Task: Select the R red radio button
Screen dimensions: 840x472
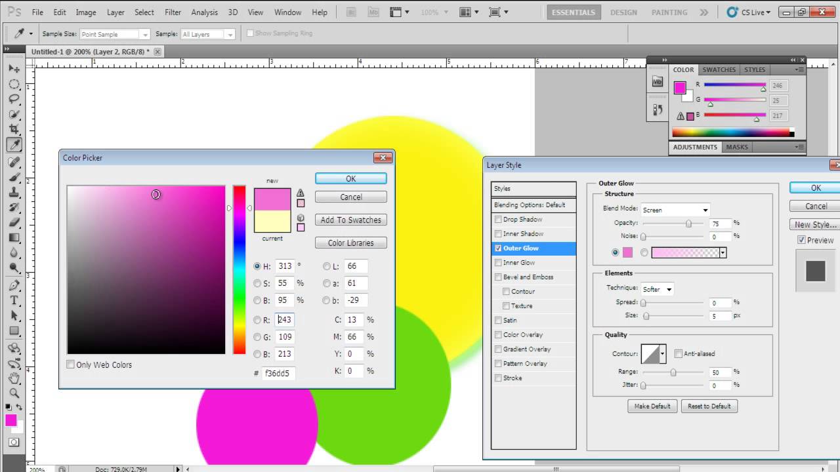Action: point(257,320)
